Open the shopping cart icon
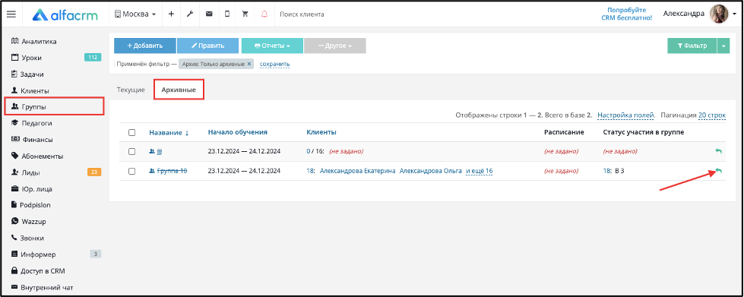The width and height of the screenshot is (744, 297). (245, 14)
